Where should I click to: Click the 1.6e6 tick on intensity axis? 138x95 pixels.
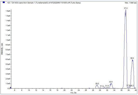[8, 11]
